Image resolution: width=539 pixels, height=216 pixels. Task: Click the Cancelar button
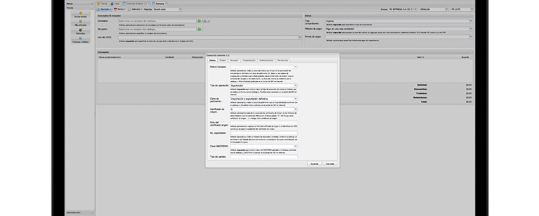click(x=330, y=163)
